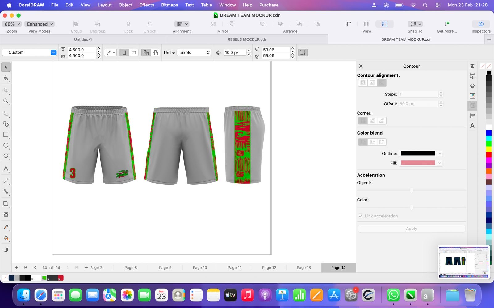Expand the Units pixels dropdown
The height and width of the screenshot is (308, 494).
pyautogui.click(x=194, y=53)
